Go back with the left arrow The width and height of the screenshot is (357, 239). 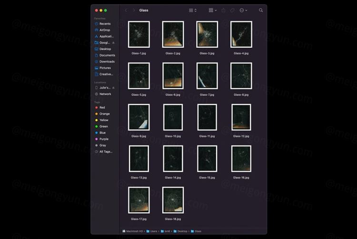click(x=126, y=10)
